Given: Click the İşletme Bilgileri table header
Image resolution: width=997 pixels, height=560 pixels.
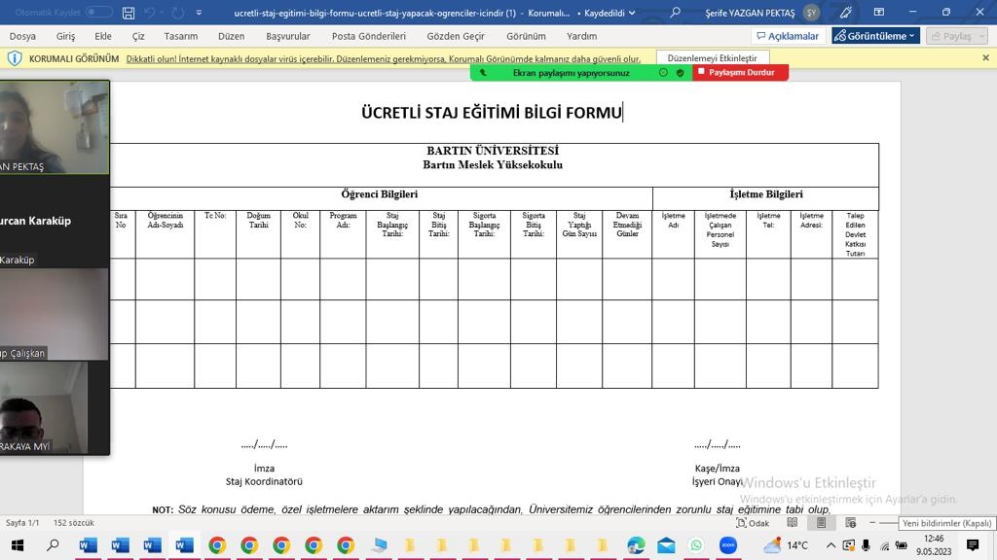Looking at the screenshot, I should pos(766,194).
